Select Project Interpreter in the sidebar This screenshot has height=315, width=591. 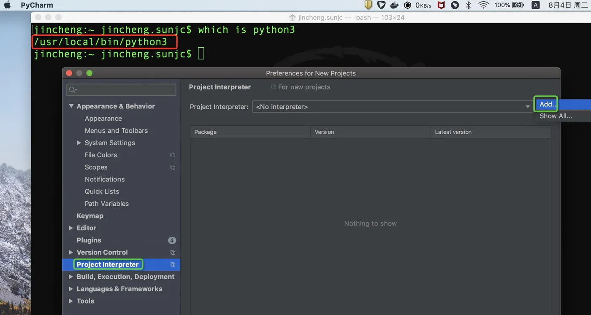pyautogui.click(x=108, y=264)
